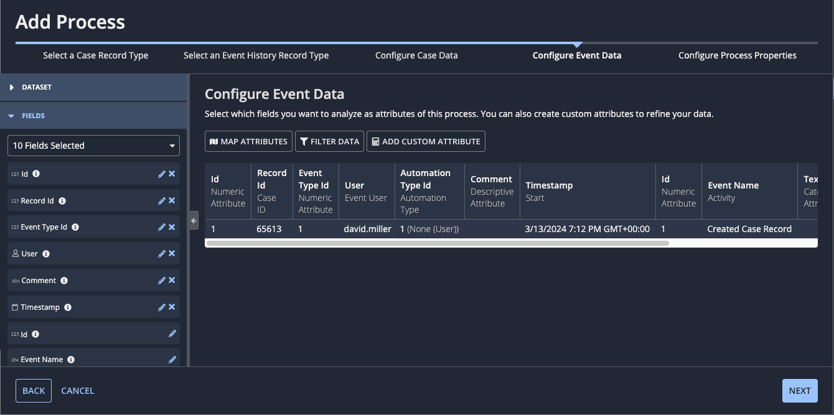This screenshot has width=834, height=415.
Task: Remove the Timestamp field with its X icon
Action: pyautogui.click(x=172, y=307)
